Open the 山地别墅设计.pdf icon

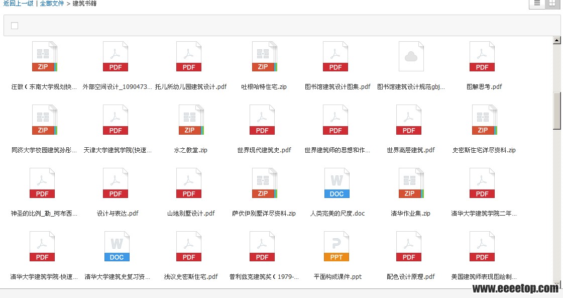[188, 183]
